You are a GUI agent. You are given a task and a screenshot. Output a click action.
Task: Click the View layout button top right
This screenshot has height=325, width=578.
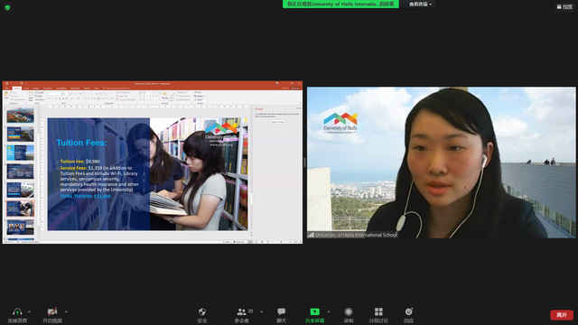click(x=564, y=6)
